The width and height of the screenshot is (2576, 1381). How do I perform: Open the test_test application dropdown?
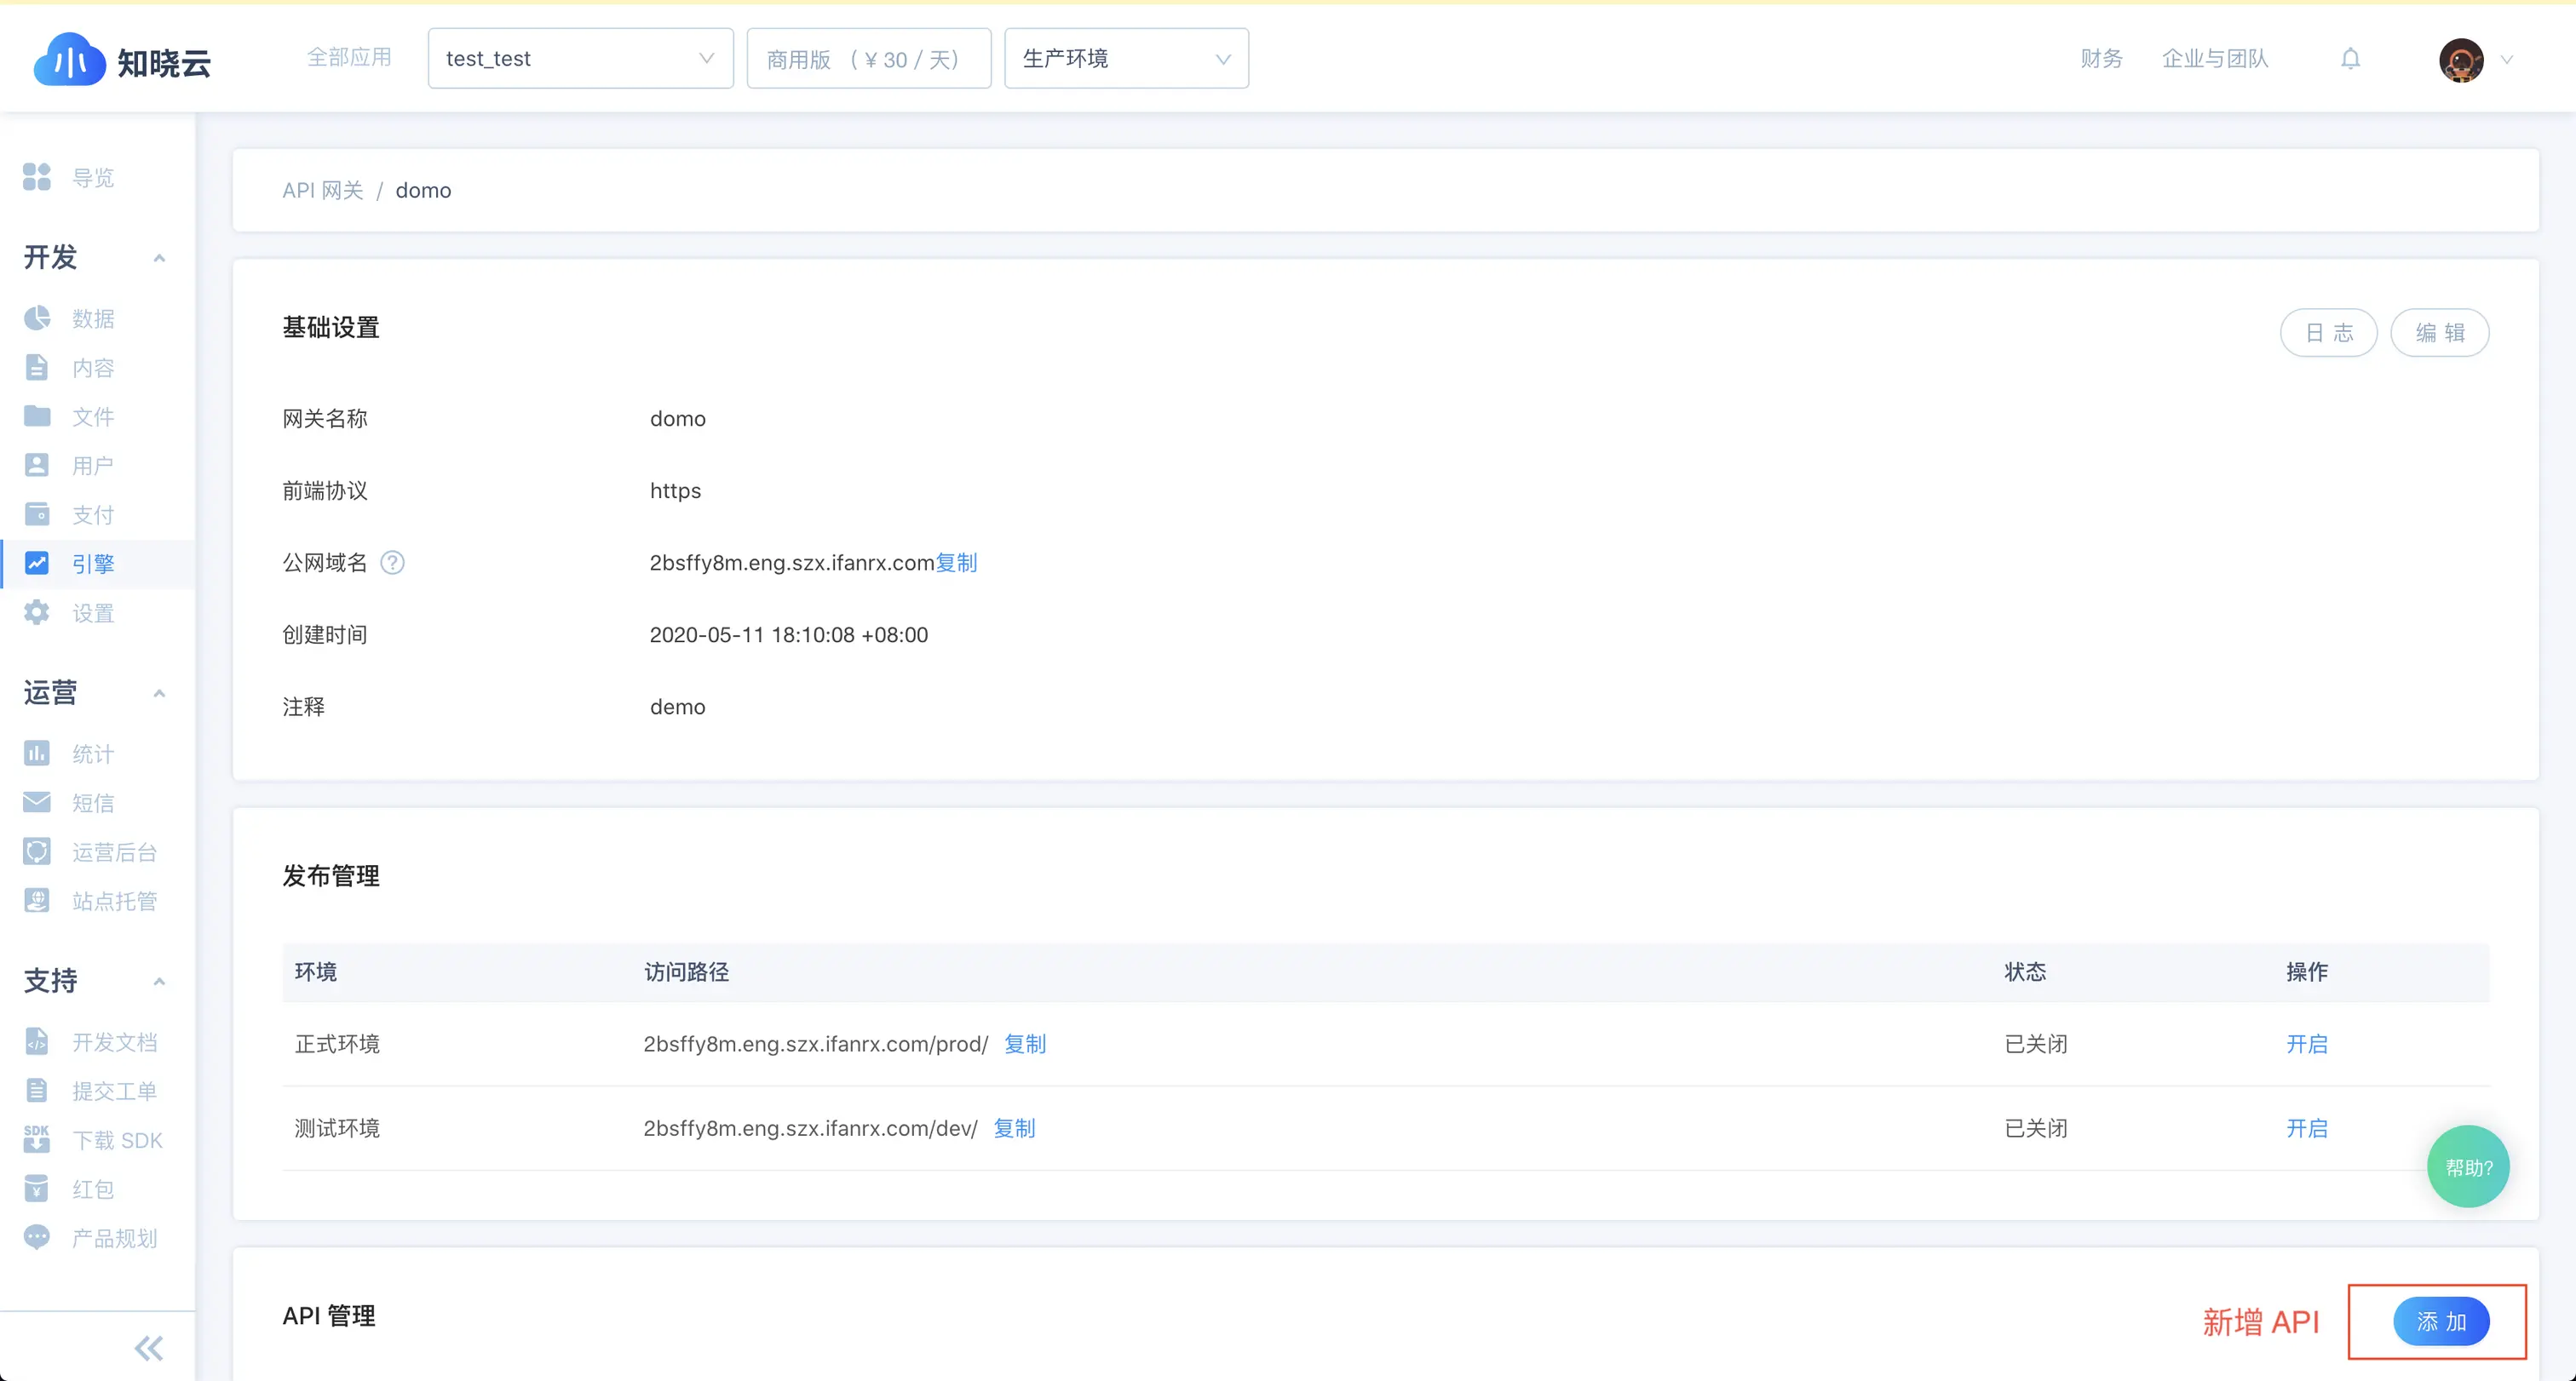pyautogui.click(x=580, y=59)
